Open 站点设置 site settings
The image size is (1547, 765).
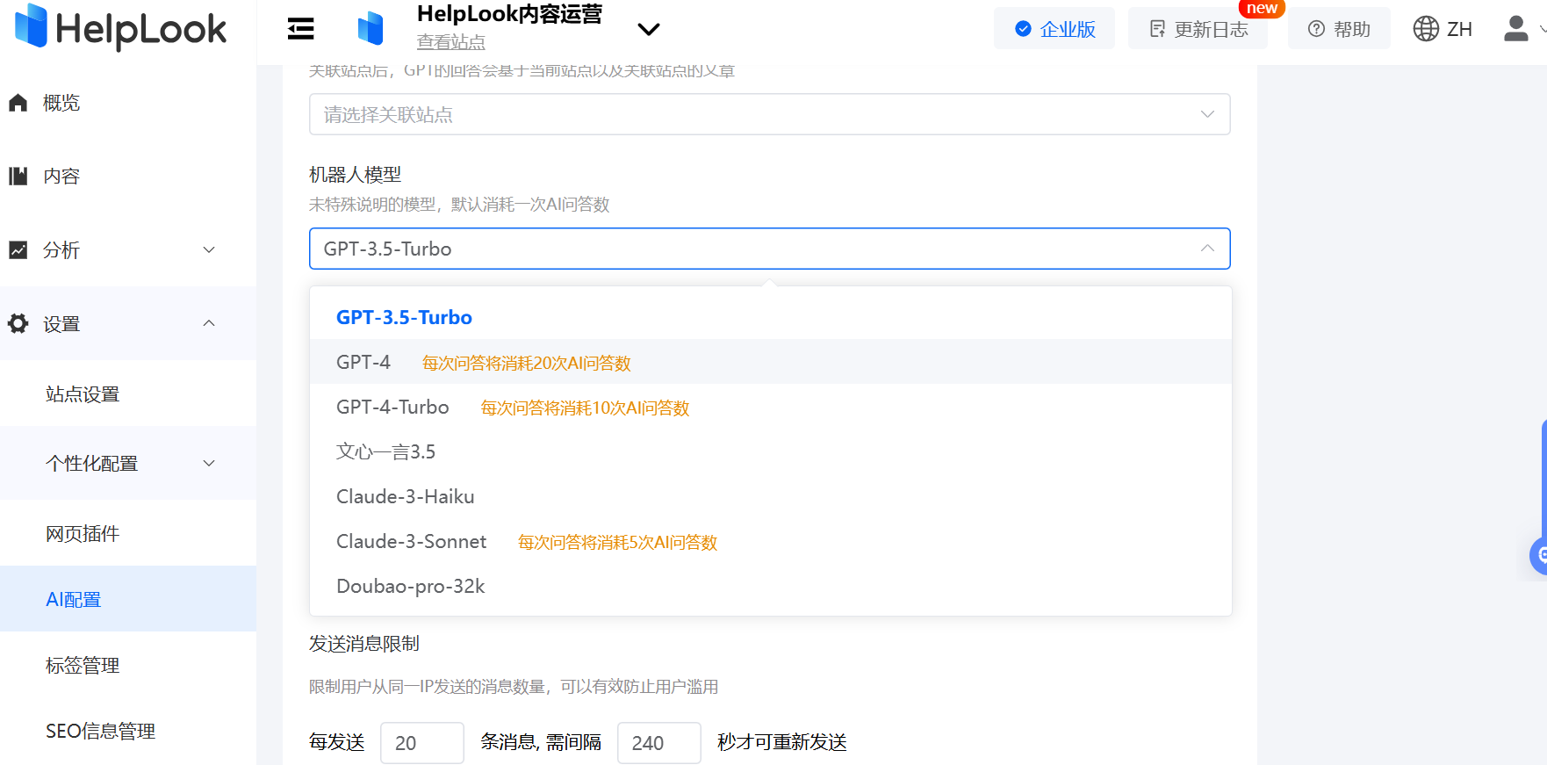tap(83, 394)
